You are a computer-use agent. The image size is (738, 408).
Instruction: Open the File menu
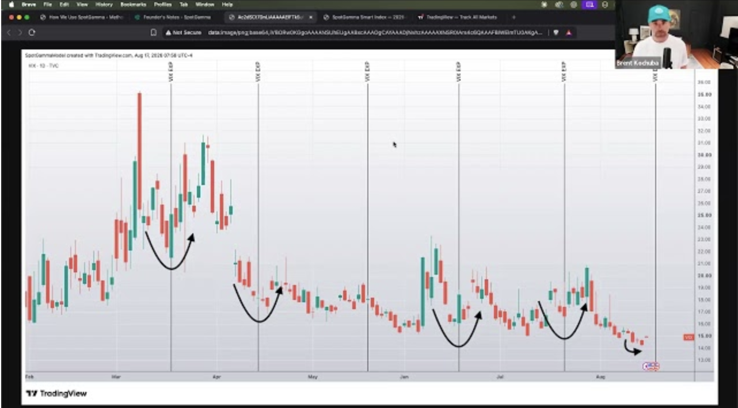[x=48, y=4]
